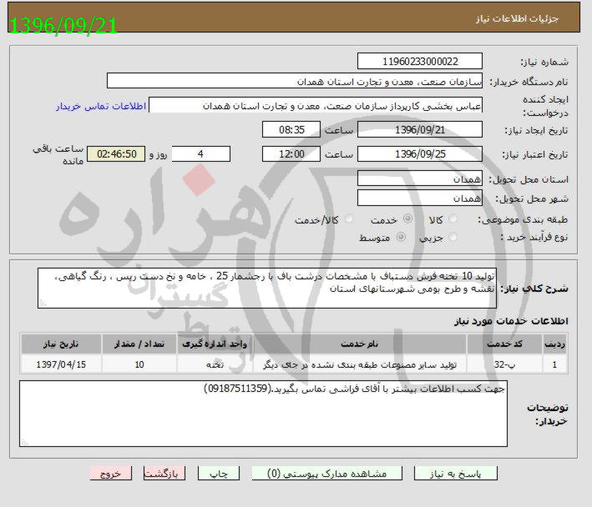The image size is (592, 507).
Task: Click the تعداد / مقدار column header
Action: (139, 344)
